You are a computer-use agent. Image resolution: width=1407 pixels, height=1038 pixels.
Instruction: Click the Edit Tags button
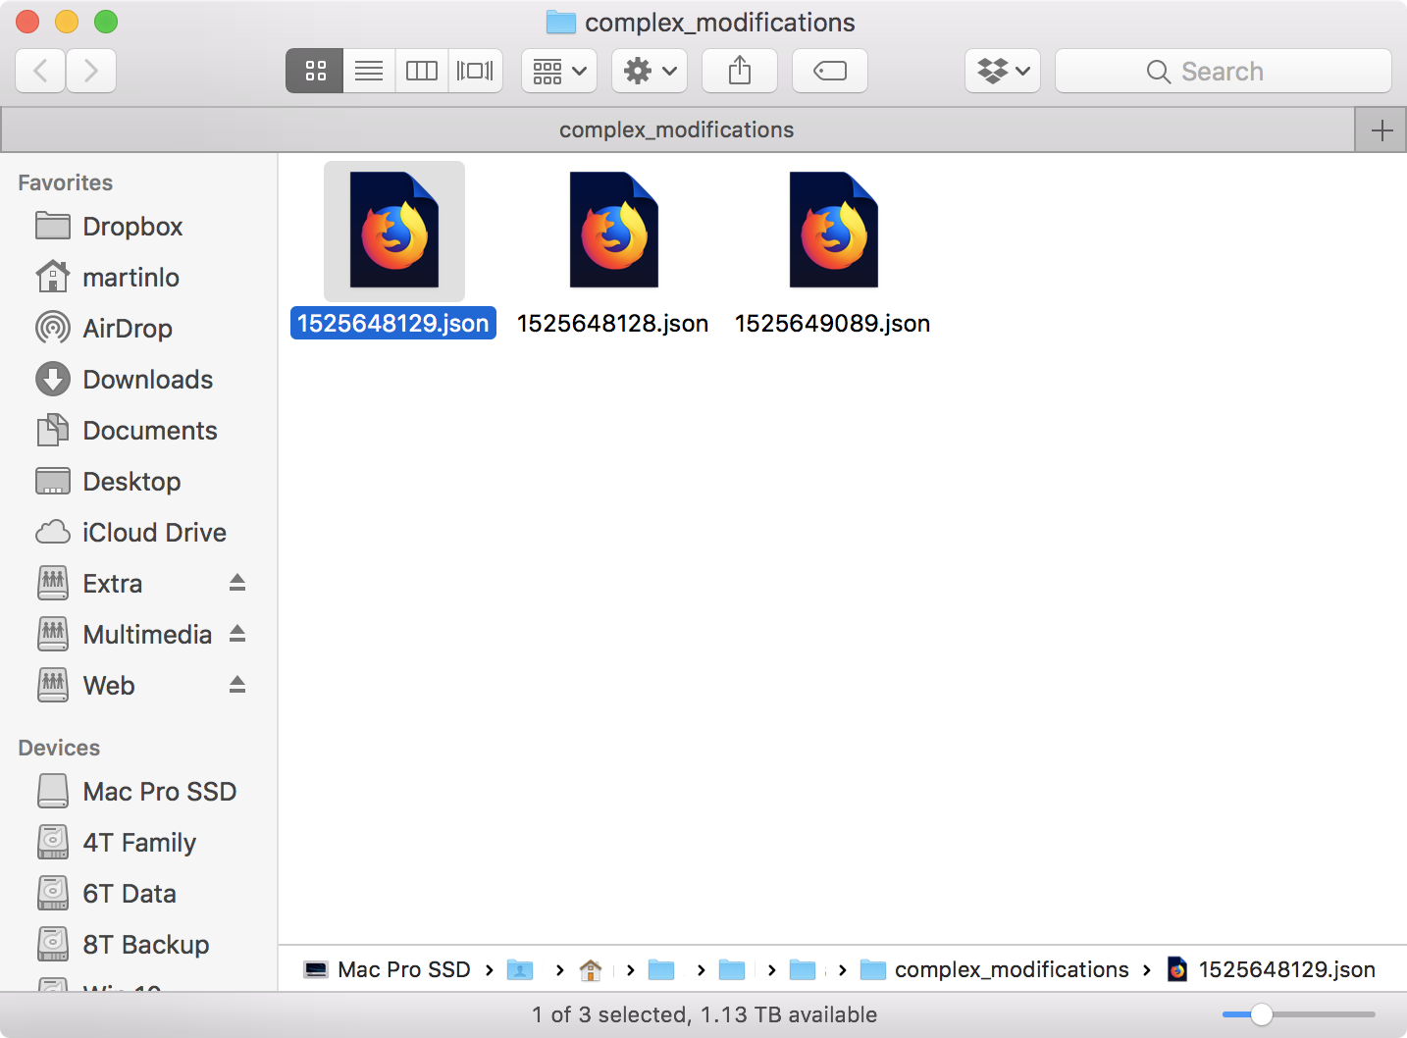830,71
